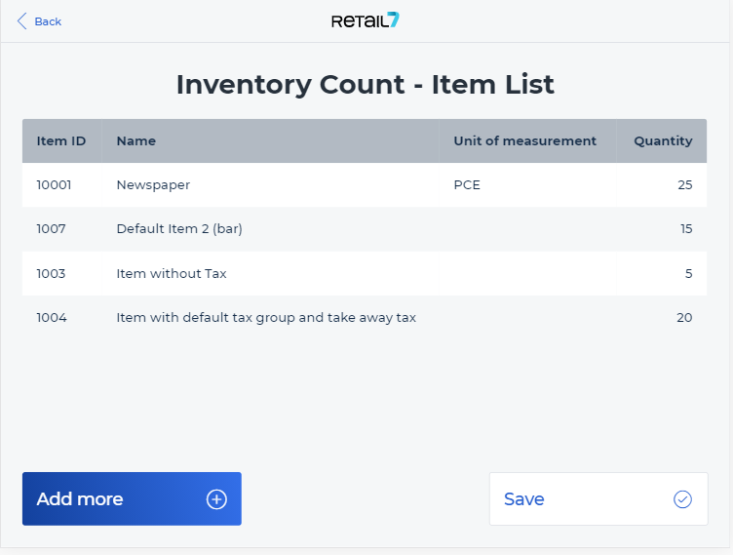Select the Quantity column header

click(663, 140)
